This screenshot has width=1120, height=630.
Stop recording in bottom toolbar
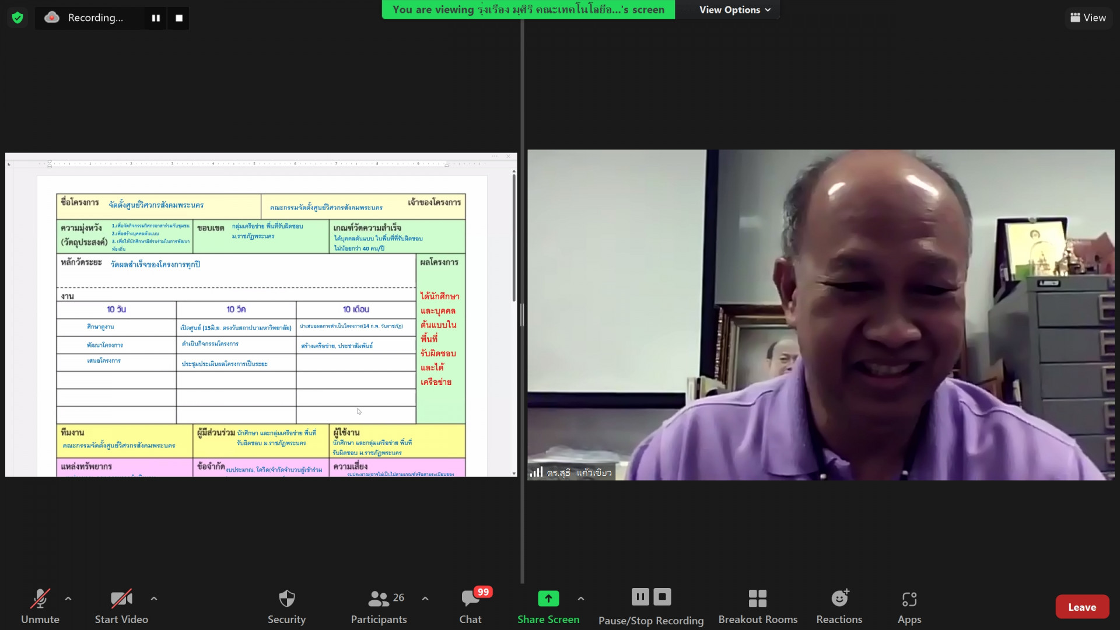[662, 597]
